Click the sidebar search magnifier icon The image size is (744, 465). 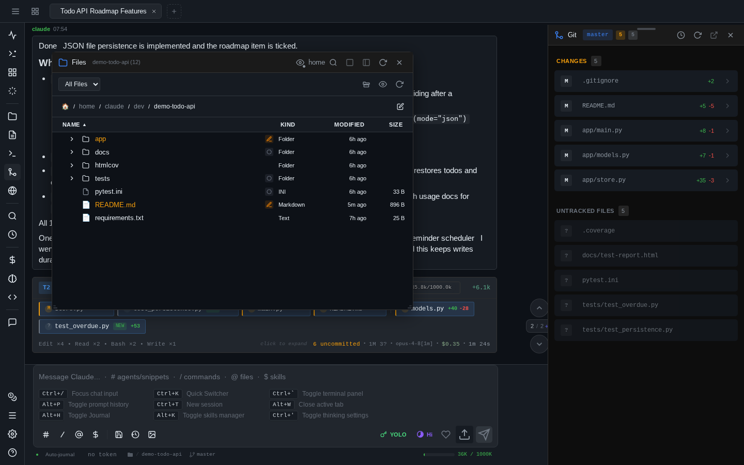(12, 216)
